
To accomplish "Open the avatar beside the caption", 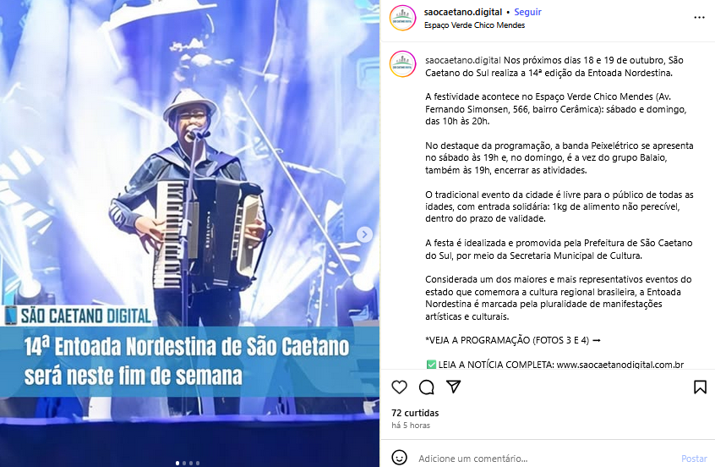I will [402, 64].
